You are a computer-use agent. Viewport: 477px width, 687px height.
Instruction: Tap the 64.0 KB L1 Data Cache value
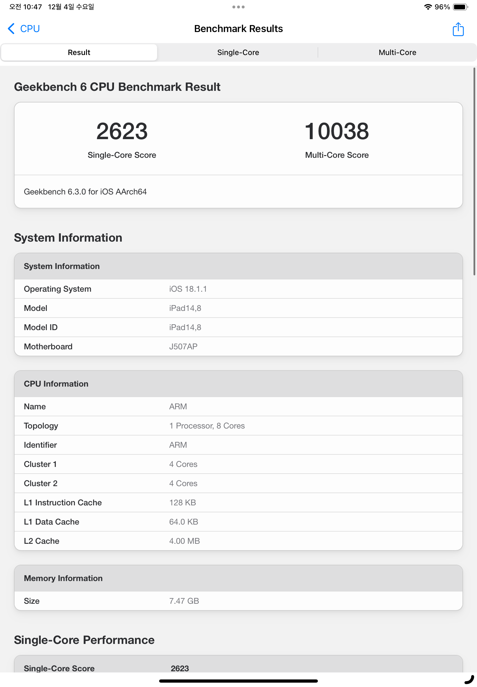coord(184,522)
